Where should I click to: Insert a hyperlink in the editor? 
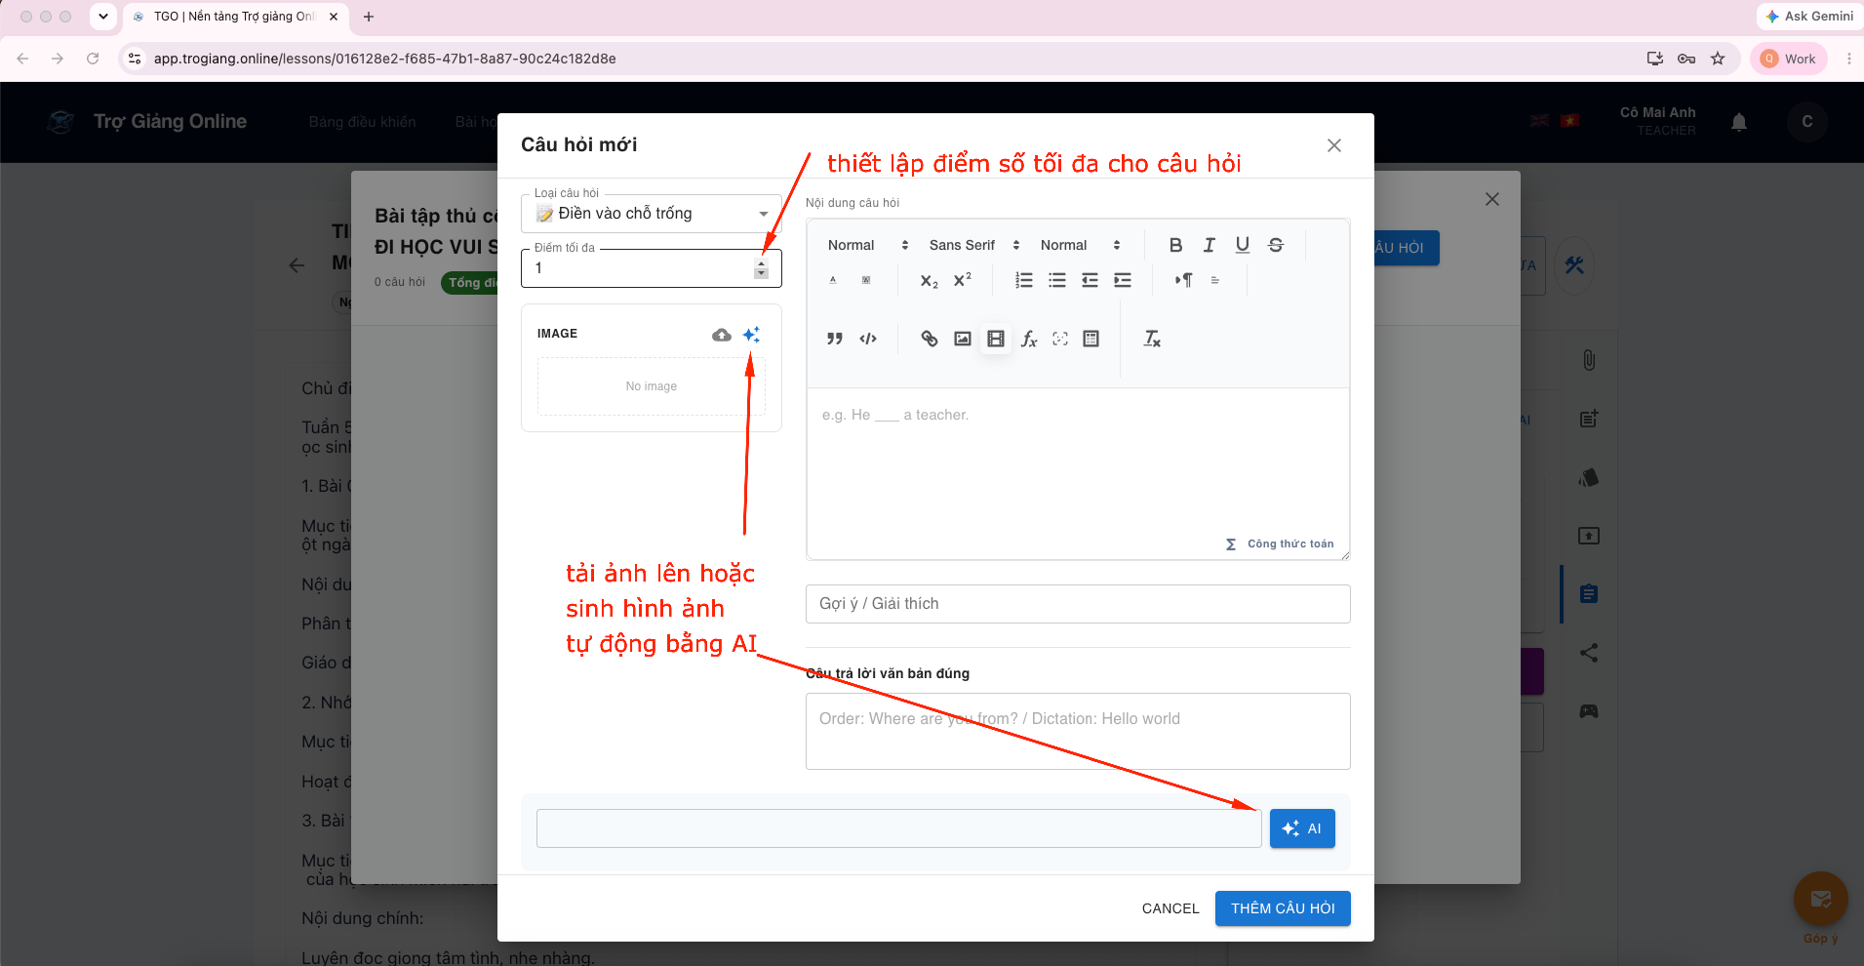[x=930, y=339]
